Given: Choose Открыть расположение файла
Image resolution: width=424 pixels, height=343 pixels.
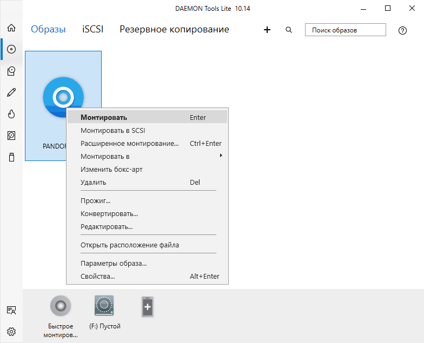Looking at the screenshot, I should click(x=147, y=245).
